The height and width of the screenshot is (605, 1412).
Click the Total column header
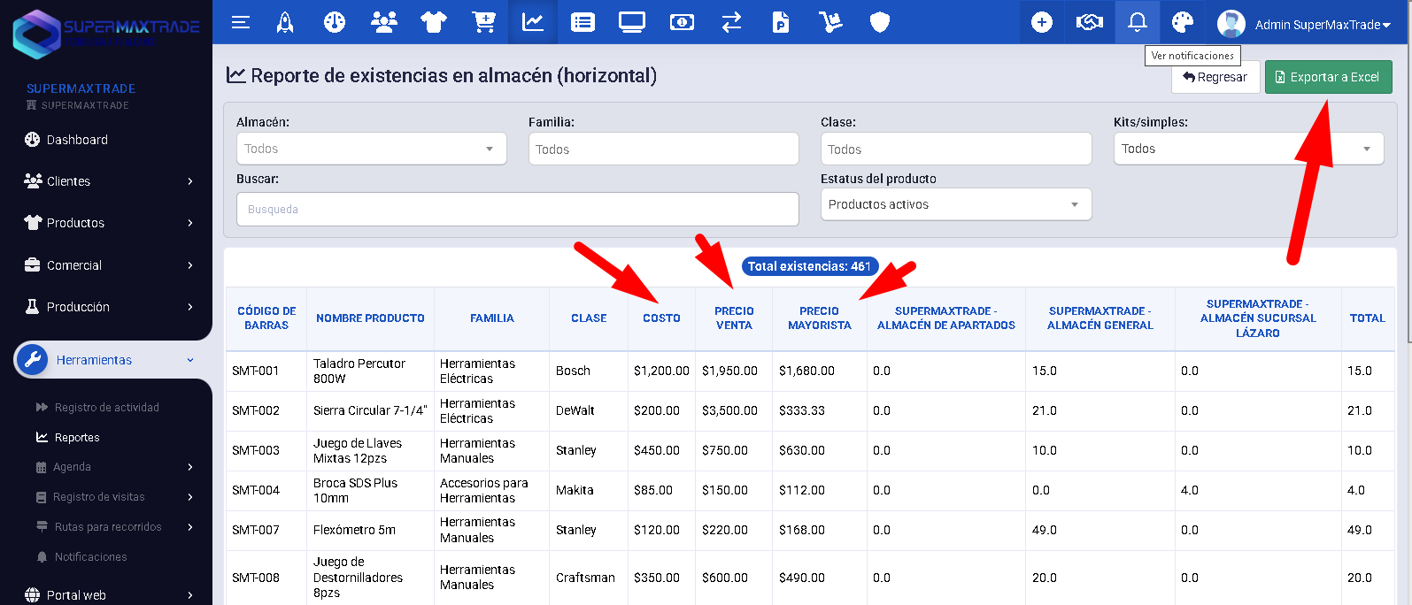(1367, 318)
